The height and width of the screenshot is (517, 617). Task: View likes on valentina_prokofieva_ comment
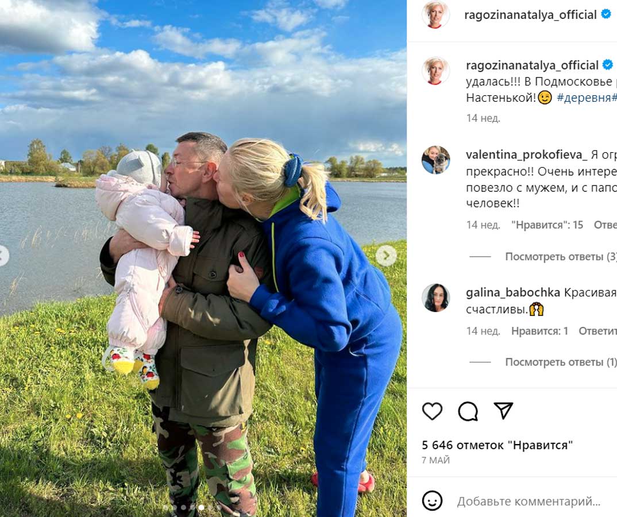point(547,225)
